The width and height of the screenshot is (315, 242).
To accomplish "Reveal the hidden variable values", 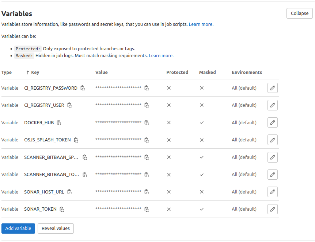I will [x=56, y=229].
